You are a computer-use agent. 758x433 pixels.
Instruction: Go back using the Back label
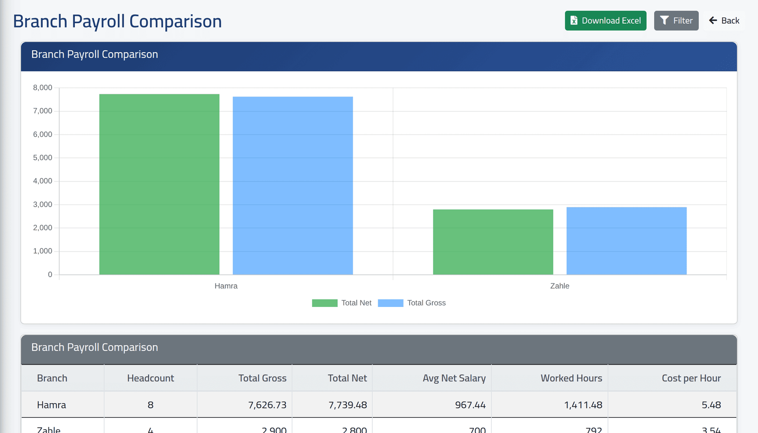pyautogui.click(x=730, y=20)
